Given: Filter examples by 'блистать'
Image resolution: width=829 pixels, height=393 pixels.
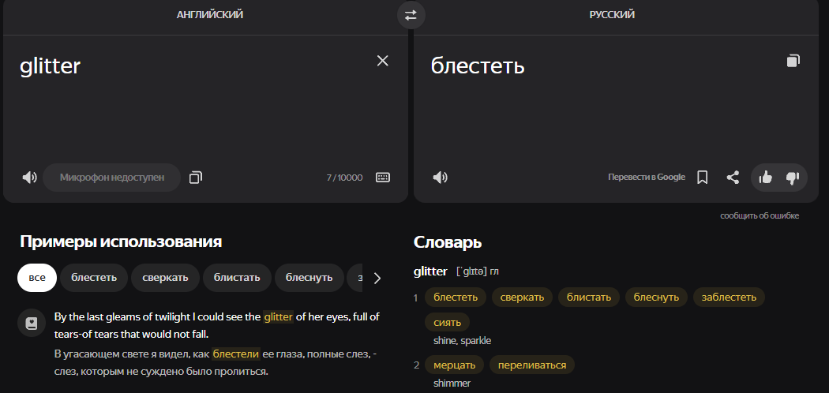Looking at the screenshot, I should 237,278.
